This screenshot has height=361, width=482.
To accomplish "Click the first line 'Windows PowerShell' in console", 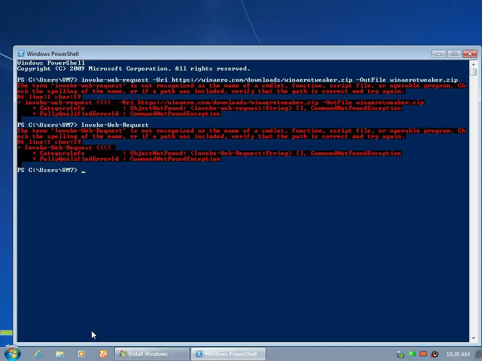I will point(51,63).
